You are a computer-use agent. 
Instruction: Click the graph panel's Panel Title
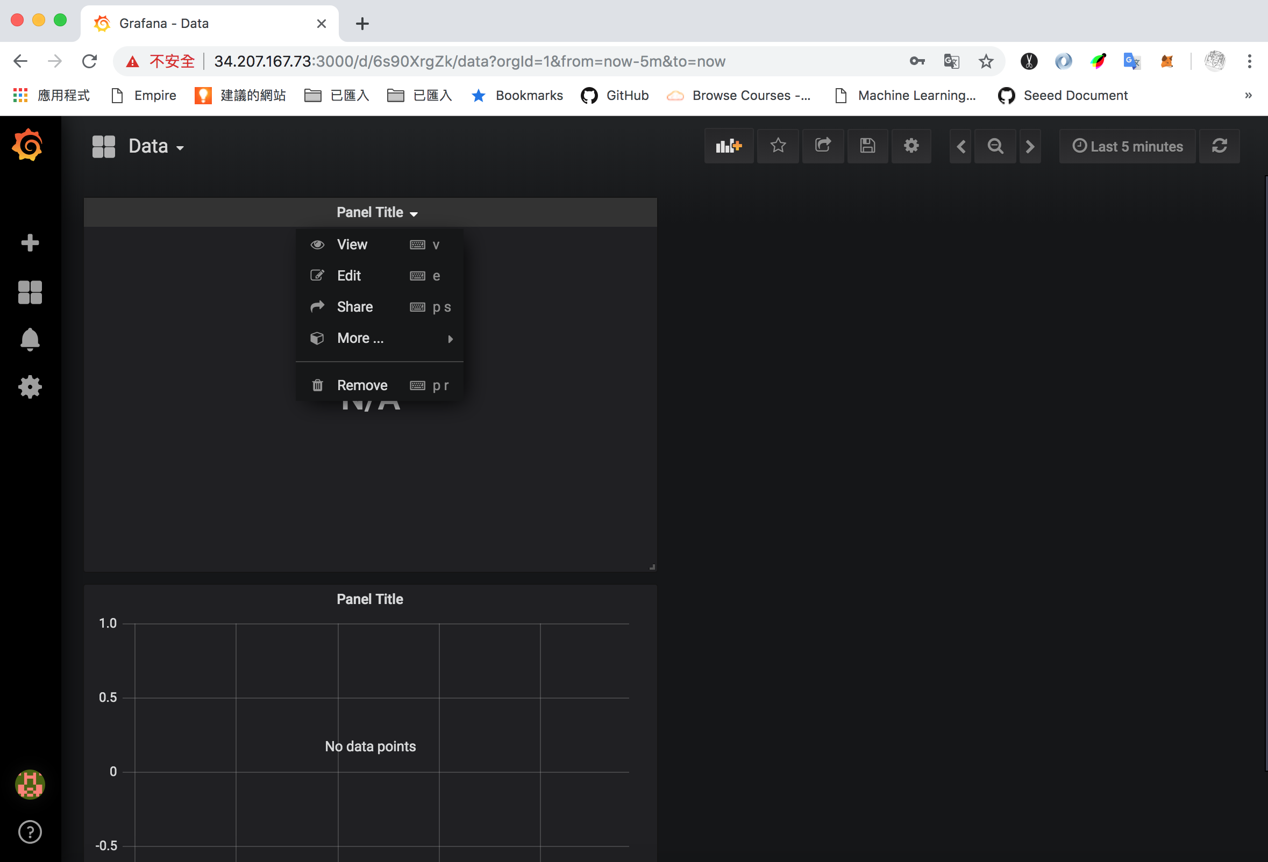click(x=370, y=599)
